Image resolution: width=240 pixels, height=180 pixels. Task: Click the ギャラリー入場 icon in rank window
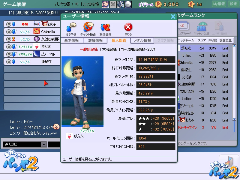(201, 28)
